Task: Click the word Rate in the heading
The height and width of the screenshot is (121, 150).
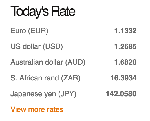Action: pos(63,11)
